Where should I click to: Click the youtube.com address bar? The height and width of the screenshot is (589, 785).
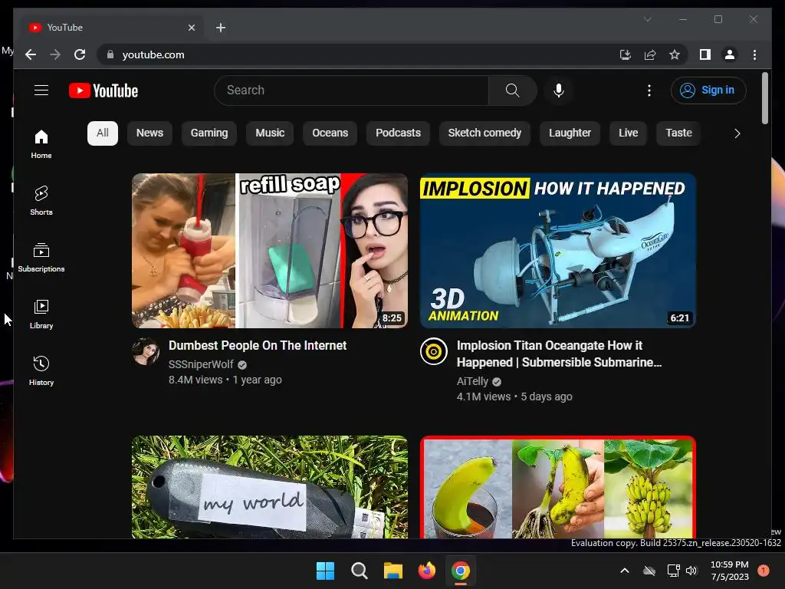click(153, 54)
